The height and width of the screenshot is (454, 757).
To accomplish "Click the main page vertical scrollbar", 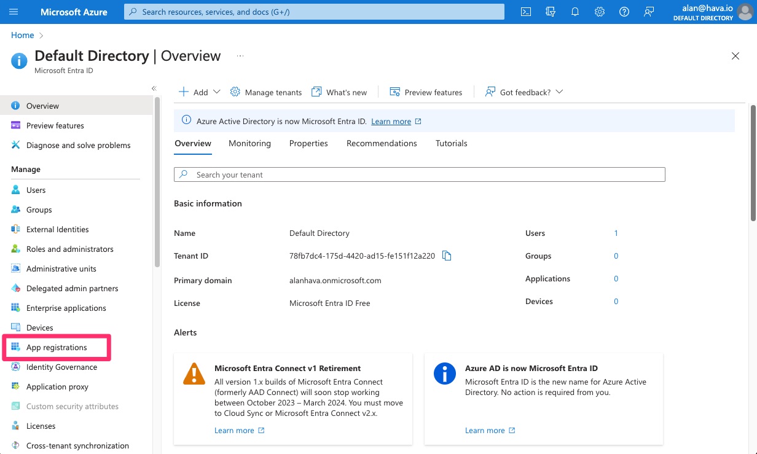I will coord(753,163).
